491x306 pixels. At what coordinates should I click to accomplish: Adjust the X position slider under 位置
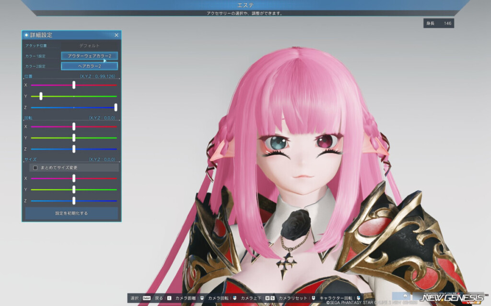(x=73, y=86)
